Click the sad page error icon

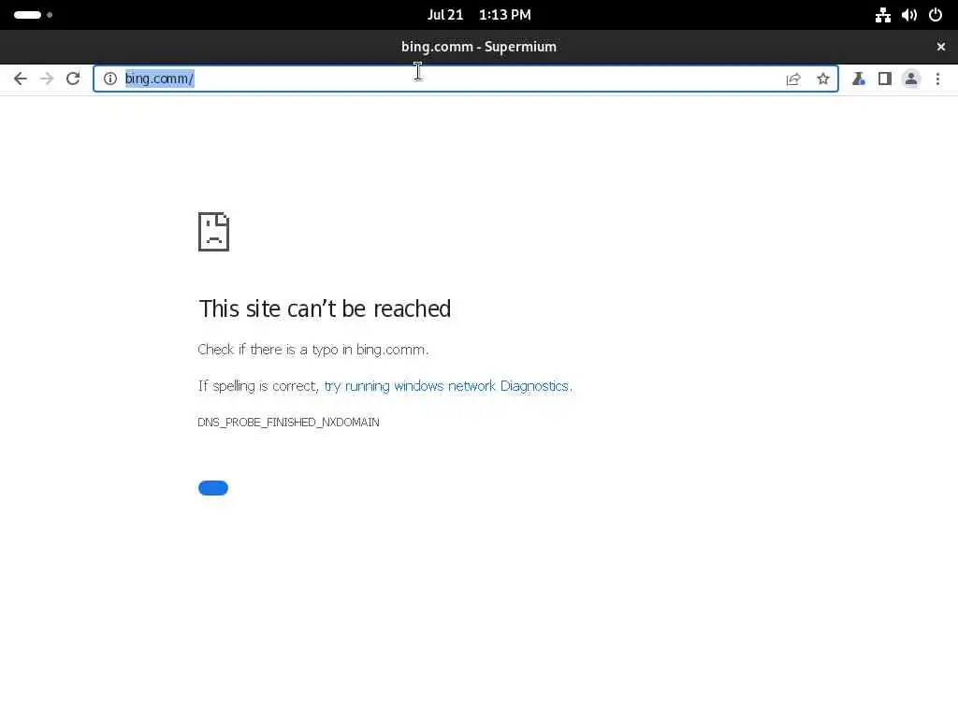coord(214,232)
